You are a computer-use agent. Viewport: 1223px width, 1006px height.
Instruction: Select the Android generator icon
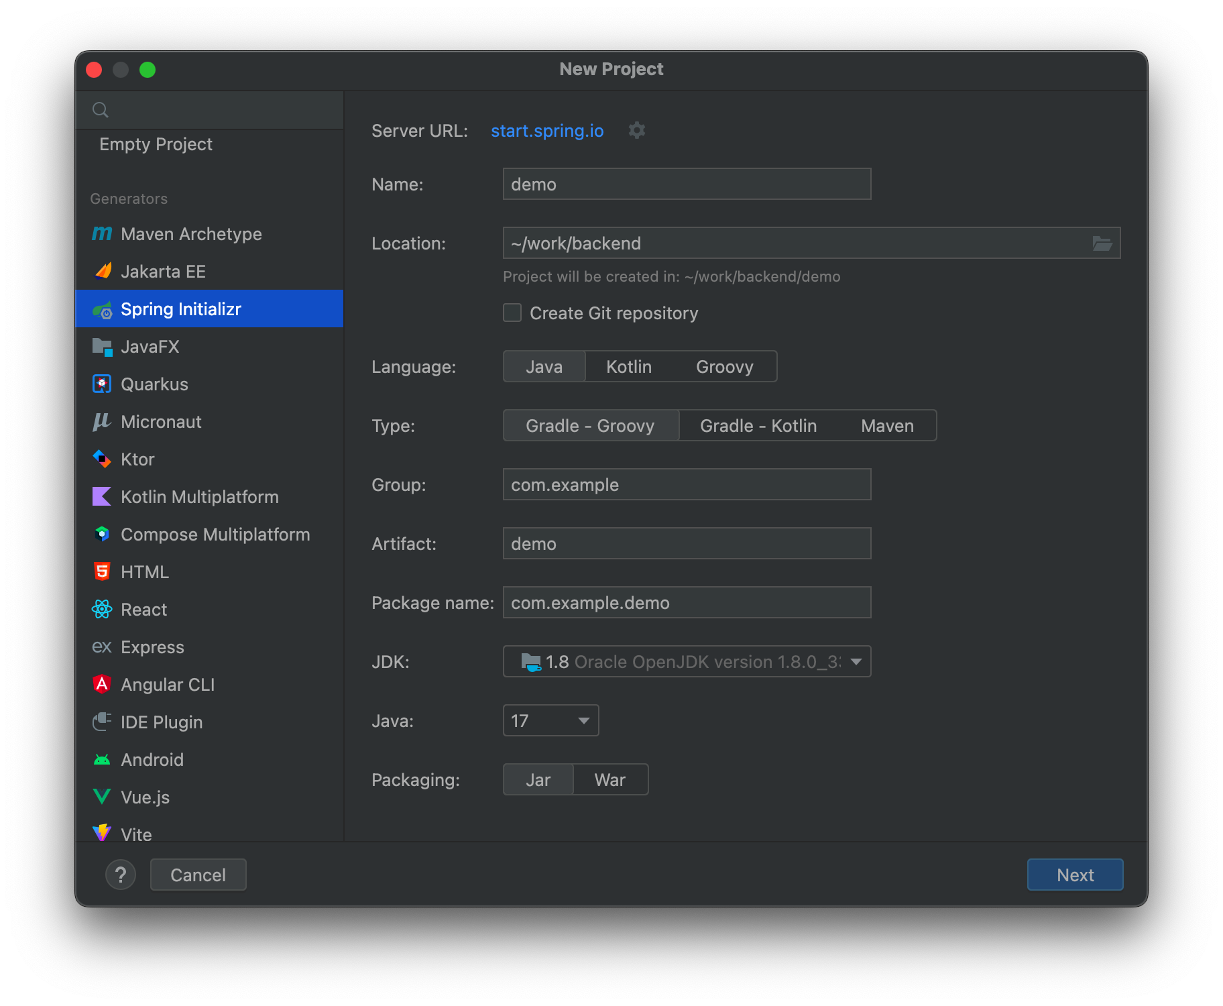coord(102,760)
